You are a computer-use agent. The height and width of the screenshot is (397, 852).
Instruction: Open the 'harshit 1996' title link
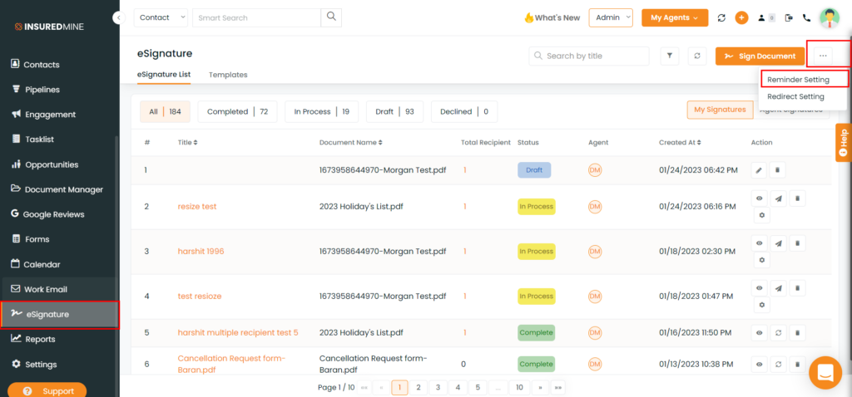[x=201, y=252]
